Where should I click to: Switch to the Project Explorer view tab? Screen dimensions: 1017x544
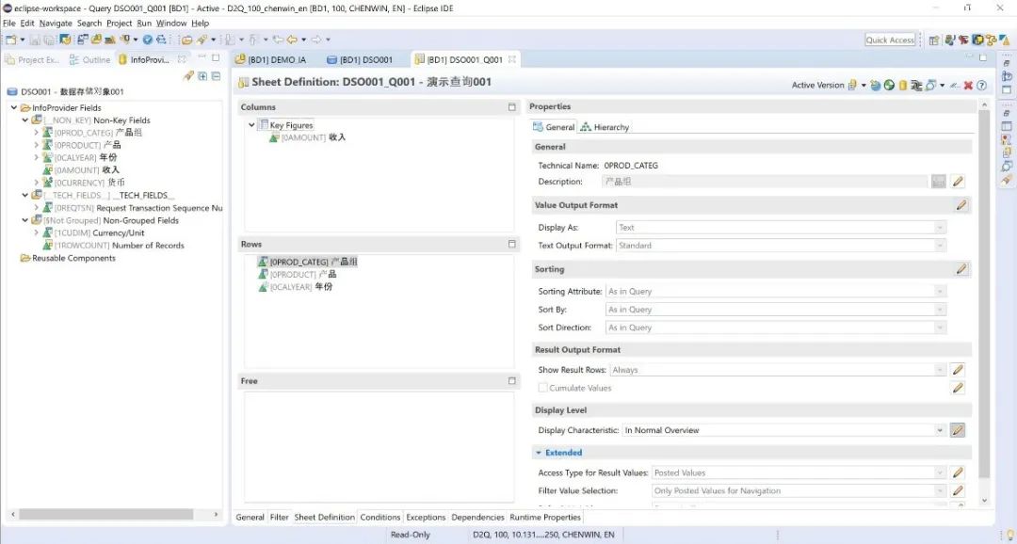pos(32,59)
